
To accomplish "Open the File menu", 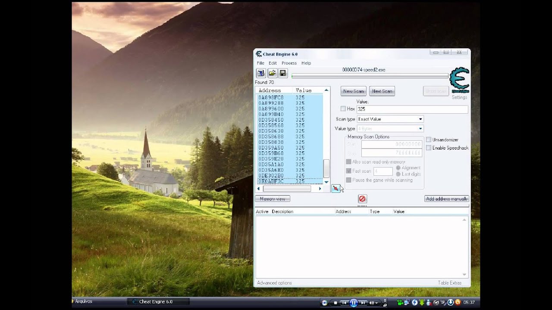I will click(260, 63).
